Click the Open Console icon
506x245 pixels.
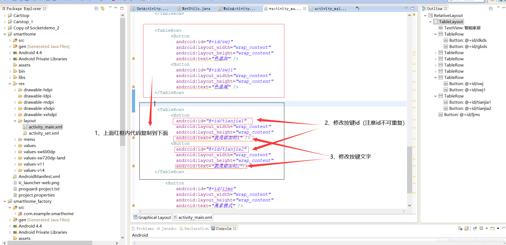click(x=493, y=228)
